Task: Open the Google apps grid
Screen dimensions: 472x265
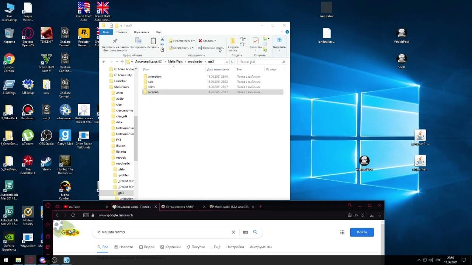Action: [x=342, y=232]
